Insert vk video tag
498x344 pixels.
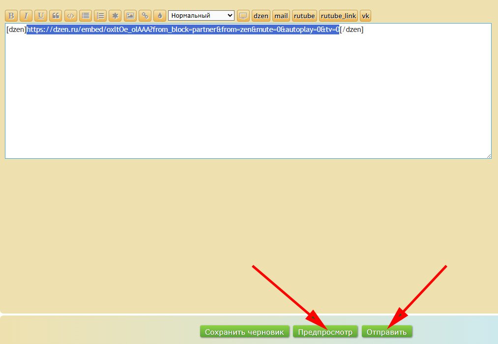pos(365,16)
